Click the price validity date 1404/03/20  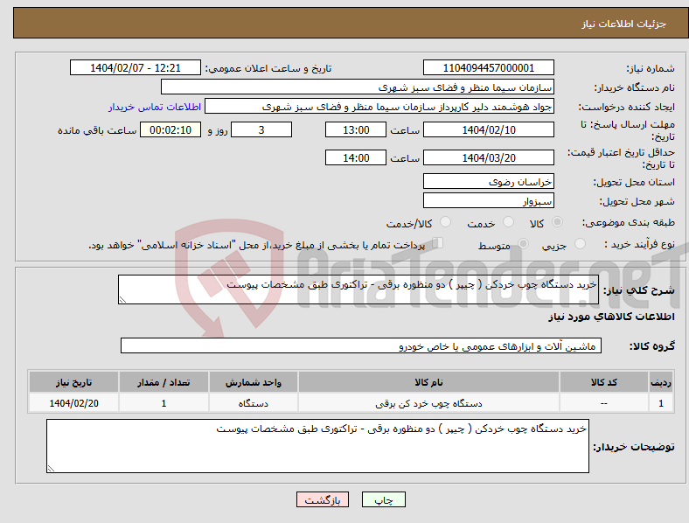(489, 157)
